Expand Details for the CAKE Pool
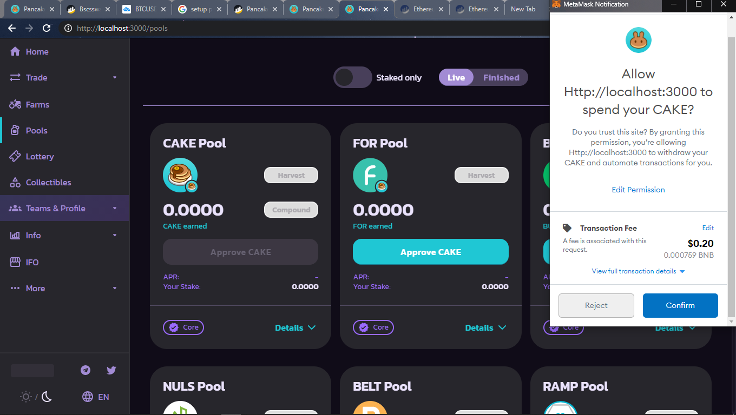 [x=295, y=327]
